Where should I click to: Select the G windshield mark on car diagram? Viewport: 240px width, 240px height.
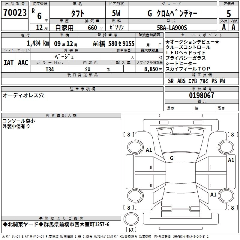171,158
